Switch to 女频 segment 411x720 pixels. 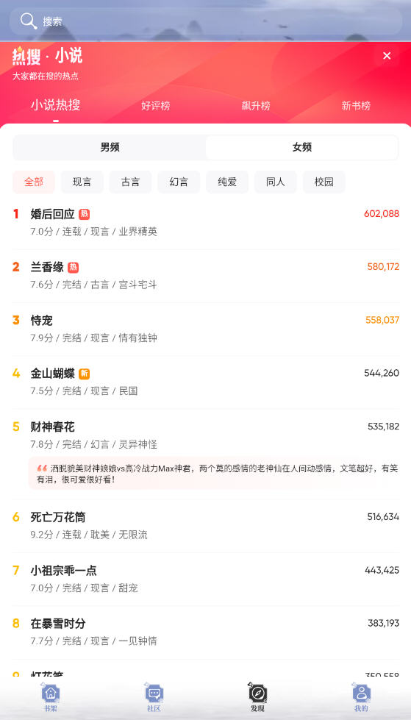pyautogui.click(x=301, y=147)
